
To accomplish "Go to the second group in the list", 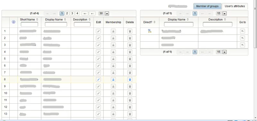I will coord(243,38).
